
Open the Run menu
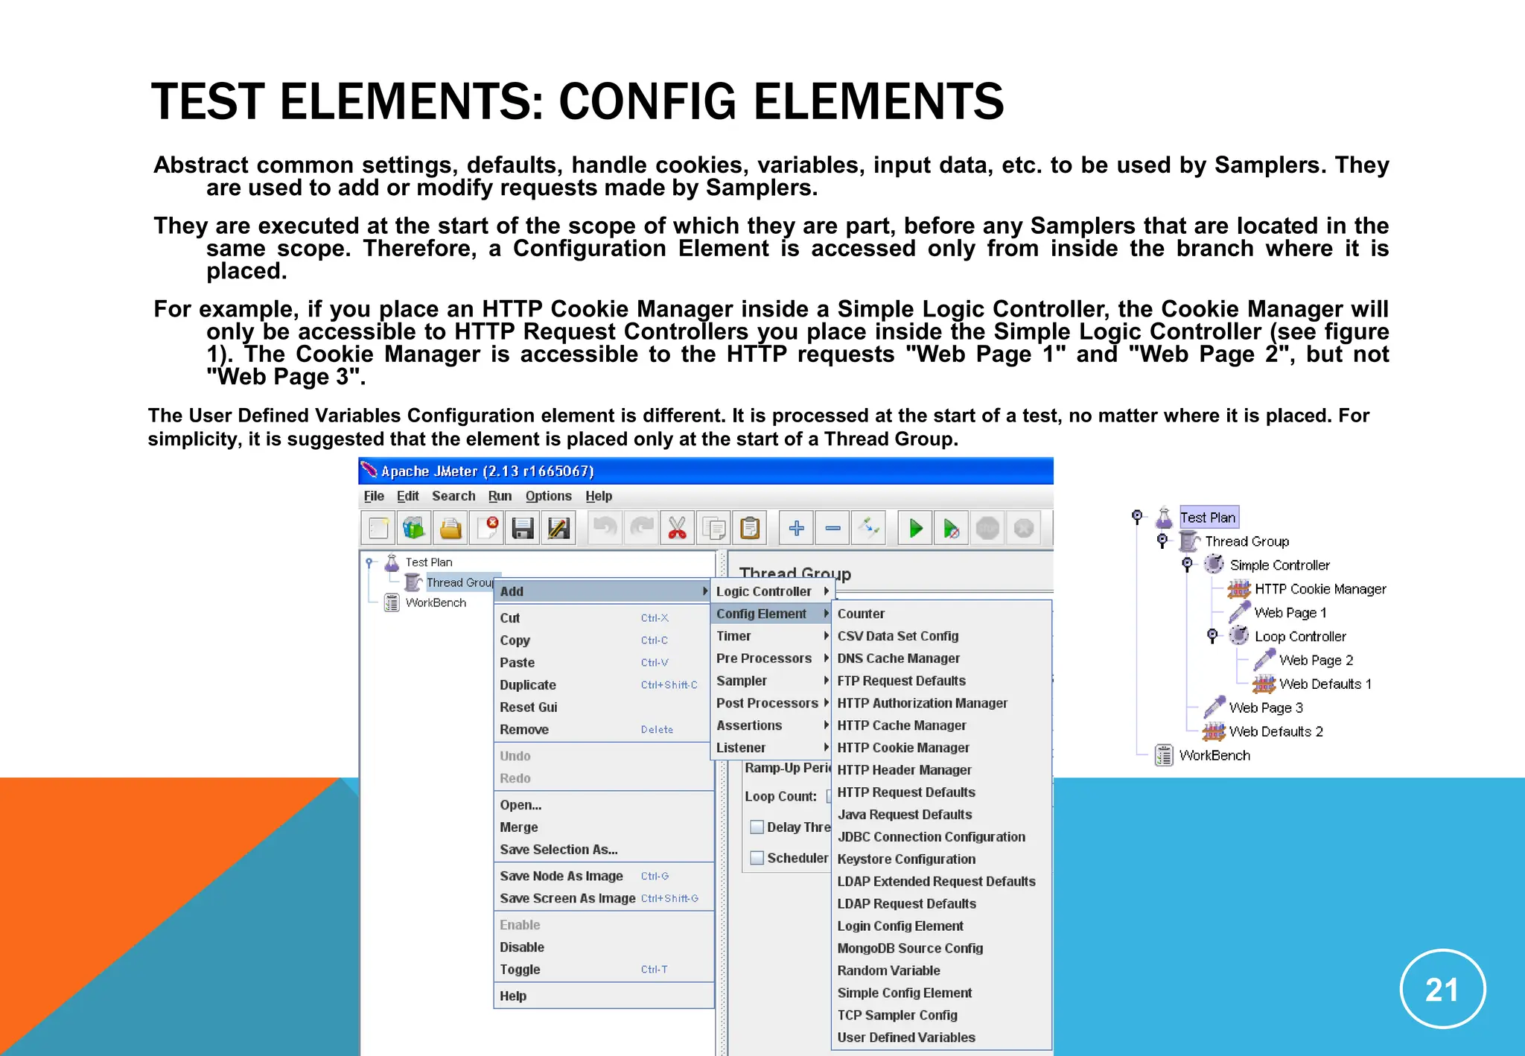(x=500, y=496)
